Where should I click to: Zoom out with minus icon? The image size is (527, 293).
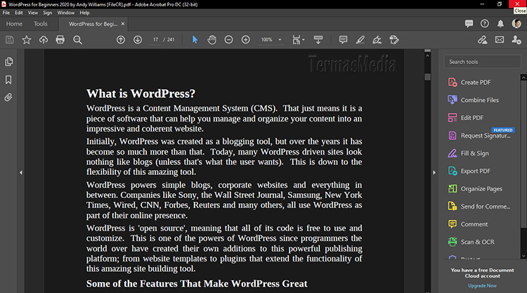point(228,39)
